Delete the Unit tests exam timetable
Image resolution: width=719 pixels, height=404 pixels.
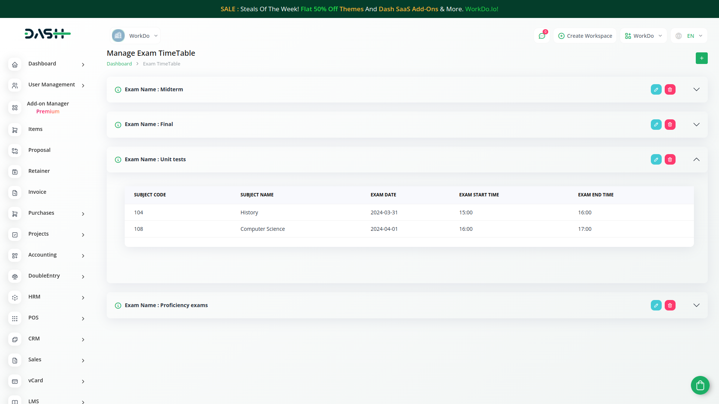click(670, 159)
